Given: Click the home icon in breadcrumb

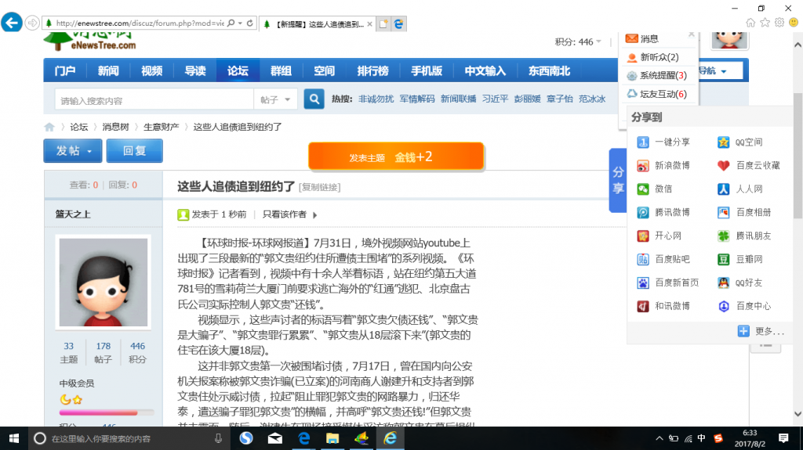Looking at the screenshot, I should pos(49,127).
